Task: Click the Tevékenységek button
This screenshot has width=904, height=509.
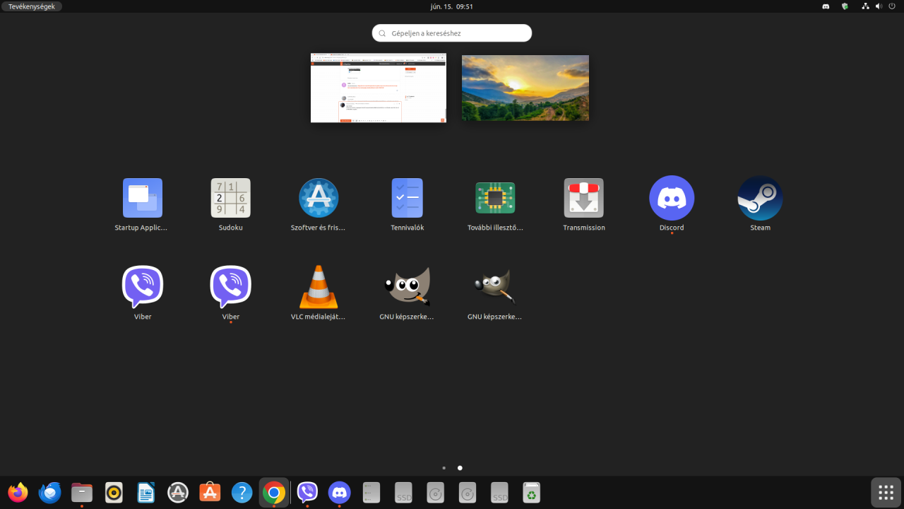Action: (31, 6)
